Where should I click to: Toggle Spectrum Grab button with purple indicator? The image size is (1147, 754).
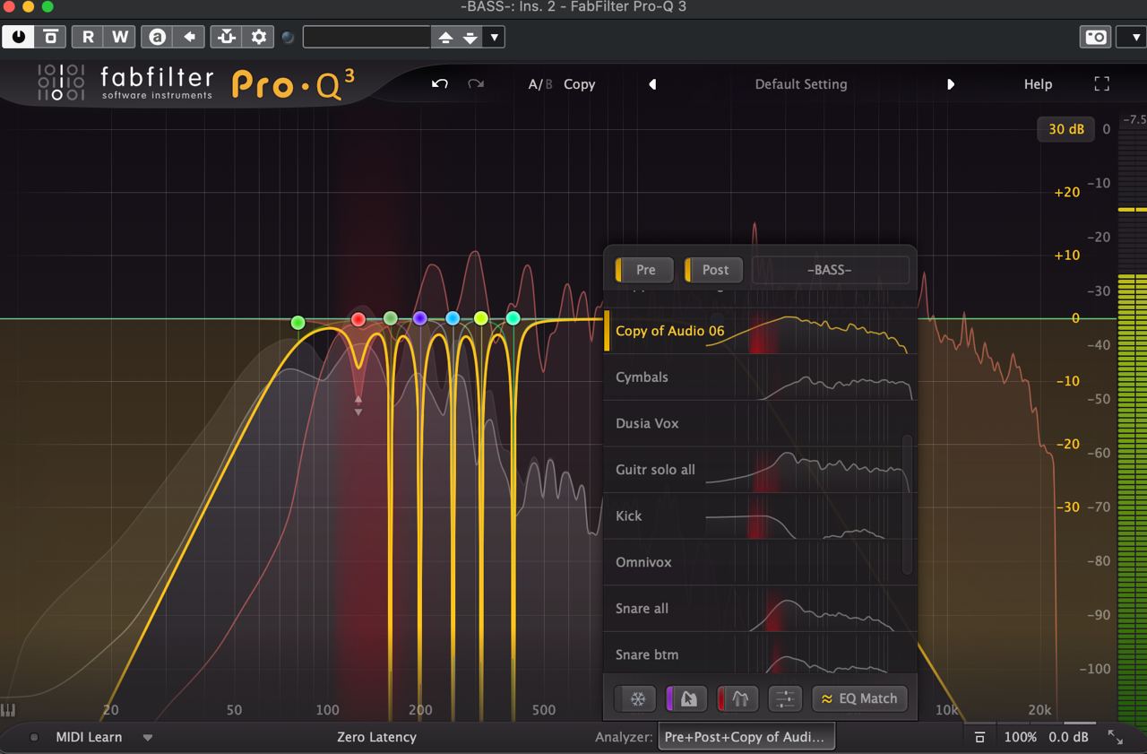(x=686, y=698)
